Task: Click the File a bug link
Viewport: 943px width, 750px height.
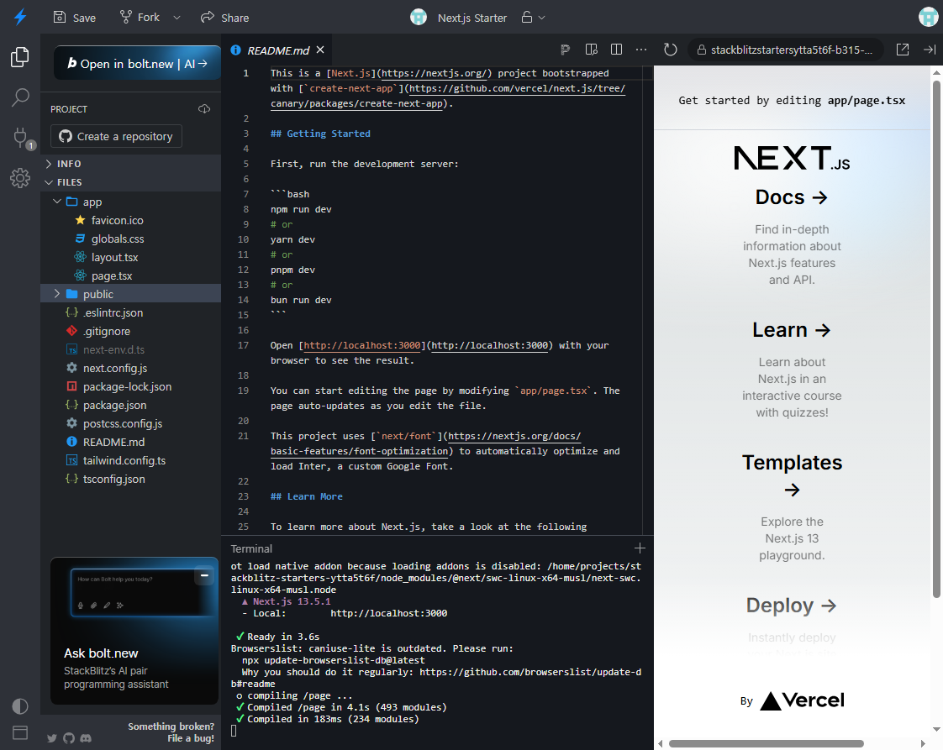Action: [x=191, y=738]
